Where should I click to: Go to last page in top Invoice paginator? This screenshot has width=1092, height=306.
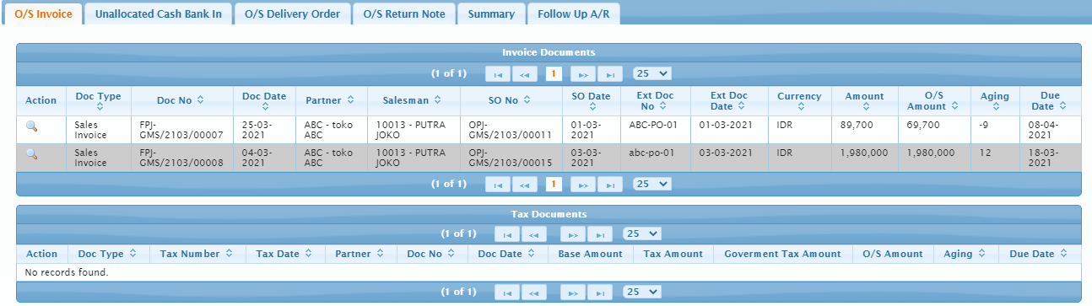click(610, 74)
